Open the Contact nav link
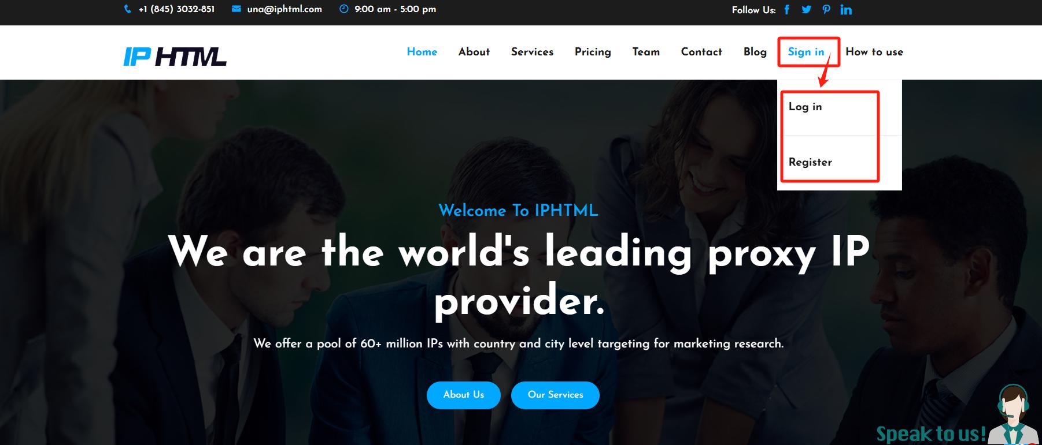1042x445 pixels. point(701,52)
